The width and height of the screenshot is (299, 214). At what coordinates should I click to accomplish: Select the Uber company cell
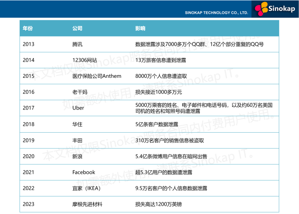pos(78,108)
